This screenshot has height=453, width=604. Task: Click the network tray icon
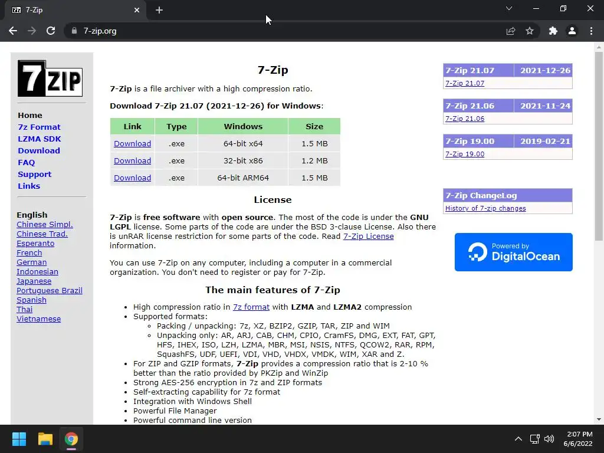534,439
